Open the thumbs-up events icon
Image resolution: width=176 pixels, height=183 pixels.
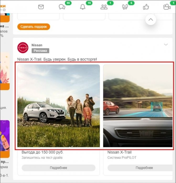point(146,7)
